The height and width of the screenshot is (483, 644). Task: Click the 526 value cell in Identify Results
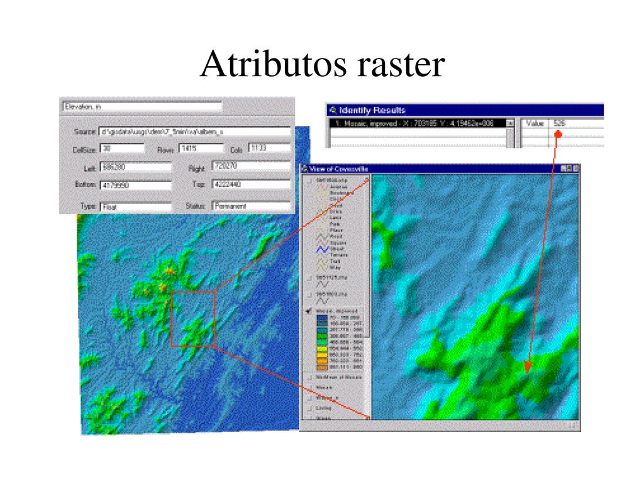click(576, 123)
